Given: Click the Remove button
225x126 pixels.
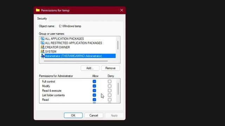Looking at the screenshot, I should [x=110, y=68].
